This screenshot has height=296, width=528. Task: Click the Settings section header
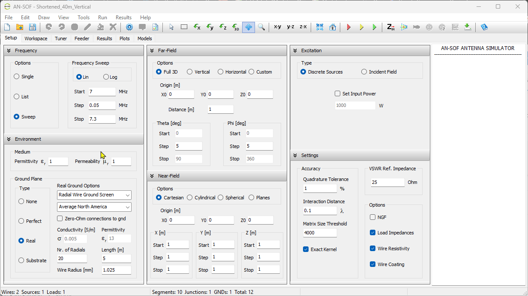pos(309,155)
